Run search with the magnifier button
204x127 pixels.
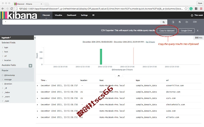pyautogui.click(x=164, y=22)
